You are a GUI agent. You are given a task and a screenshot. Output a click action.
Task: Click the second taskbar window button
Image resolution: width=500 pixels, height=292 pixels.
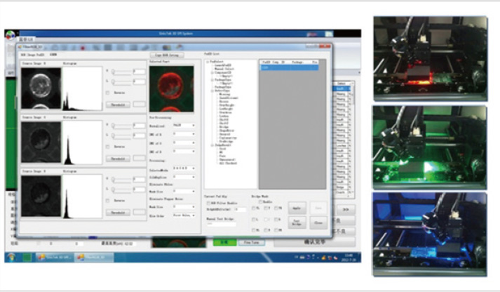(94, 258)
